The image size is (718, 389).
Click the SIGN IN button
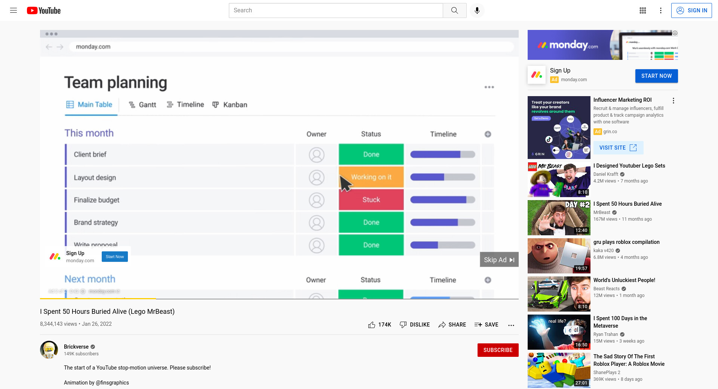[x=691, y=10]
